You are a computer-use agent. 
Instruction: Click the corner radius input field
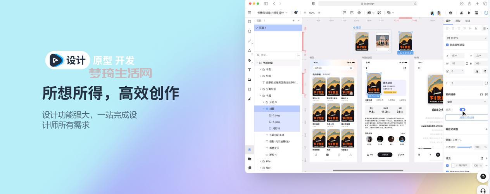[467, 83]
